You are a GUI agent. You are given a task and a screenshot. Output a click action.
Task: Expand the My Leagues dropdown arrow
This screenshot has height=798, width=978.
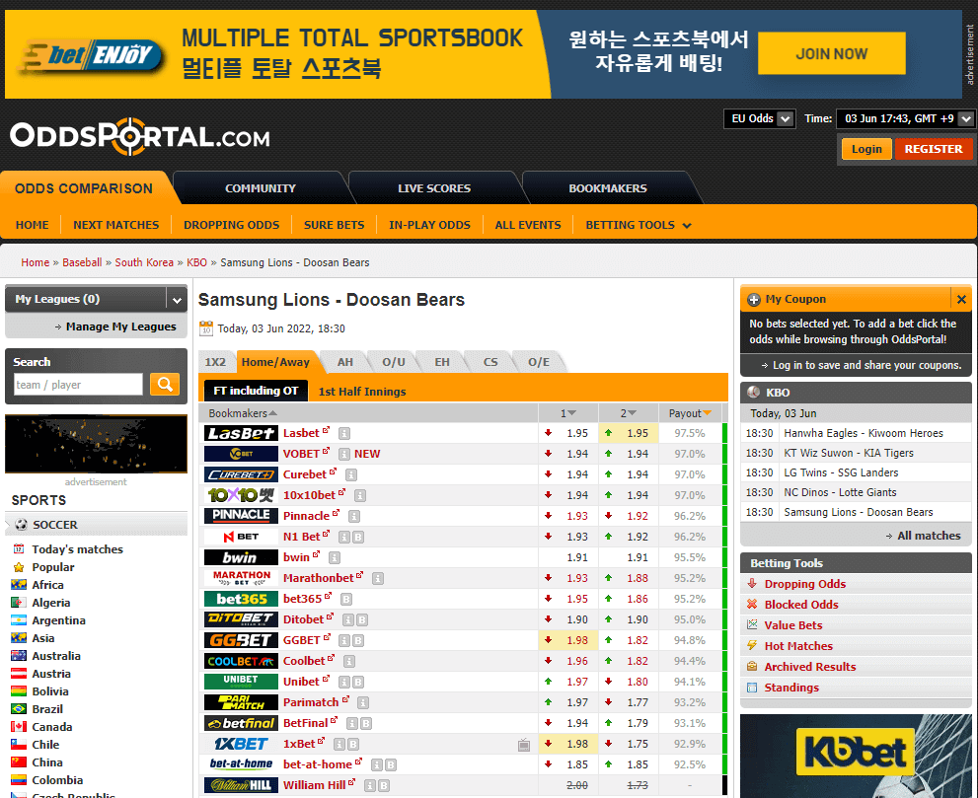coord(177,300)
